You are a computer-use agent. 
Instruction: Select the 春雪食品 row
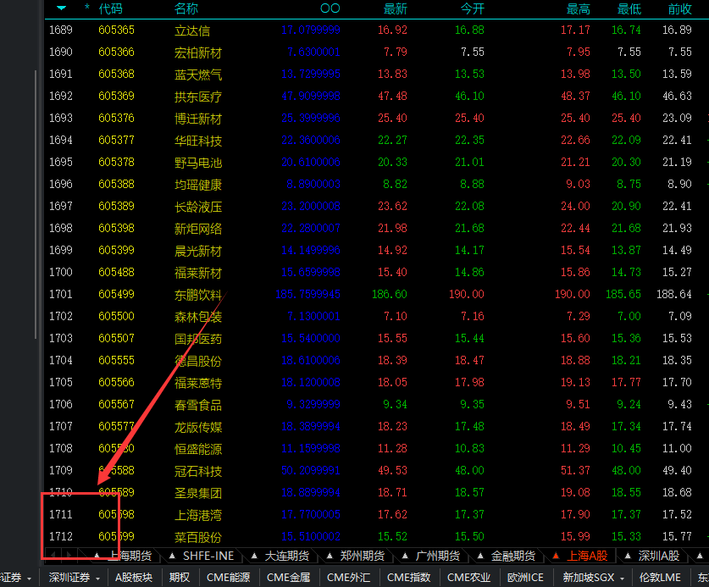pos(377,405)
